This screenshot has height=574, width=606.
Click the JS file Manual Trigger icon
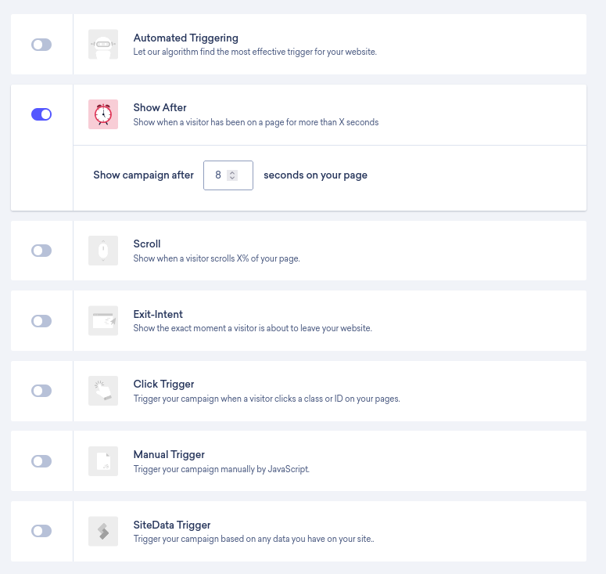pos(103,461)
